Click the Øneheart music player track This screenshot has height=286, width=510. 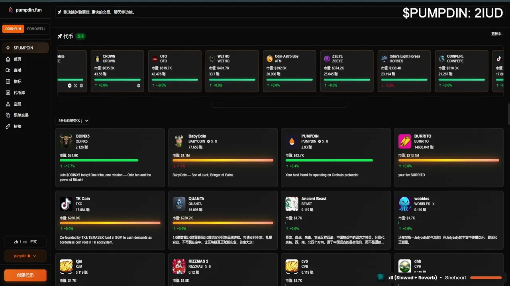455,278
